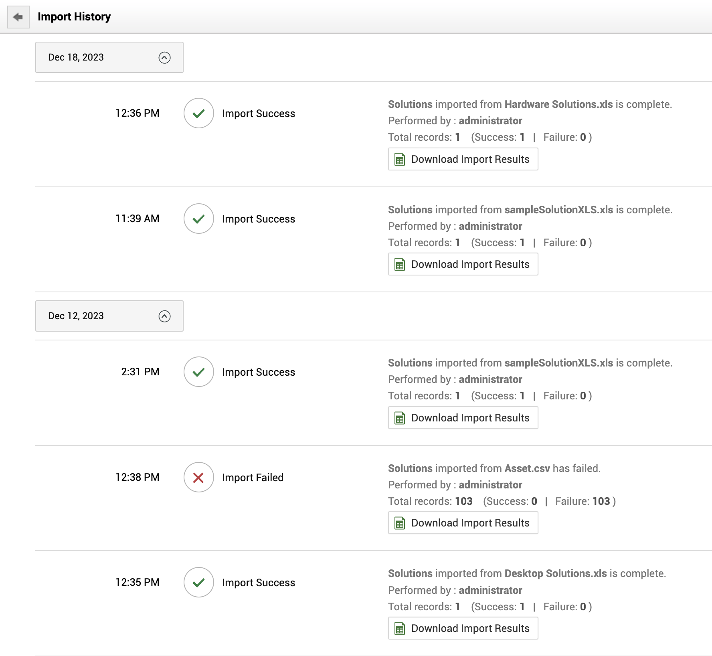Click spreadsheet icon in Hardware Solutions download button

click(x=400, y=160)
